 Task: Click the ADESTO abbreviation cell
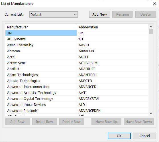click(x=113, y=81)
